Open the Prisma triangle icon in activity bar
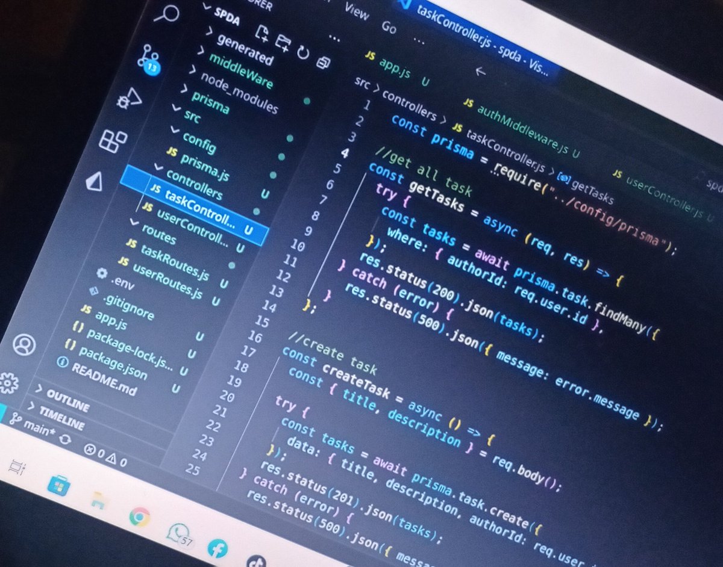This screenshot has height=567, width=723. pos(94,181)
